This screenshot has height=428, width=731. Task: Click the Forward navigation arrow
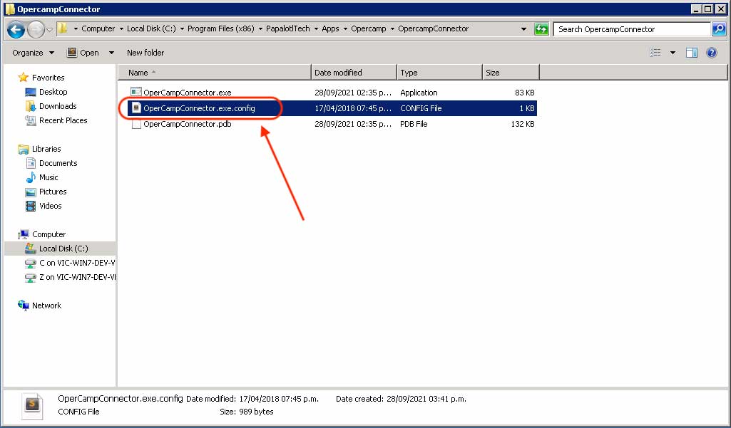[34, 29]
